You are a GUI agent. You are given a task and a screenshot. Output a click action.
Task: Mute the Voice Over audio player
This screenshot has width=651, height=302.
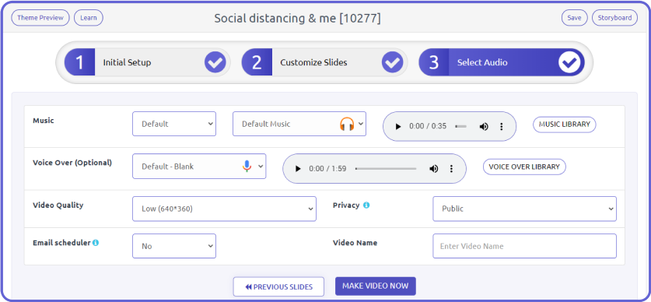coord(433,169)
